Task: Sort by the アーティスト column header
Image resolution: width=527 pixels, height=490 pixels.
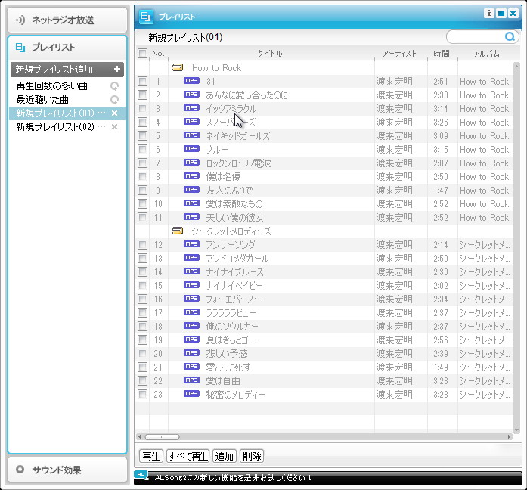Action: pyautogui.click(x=399, y=54)
